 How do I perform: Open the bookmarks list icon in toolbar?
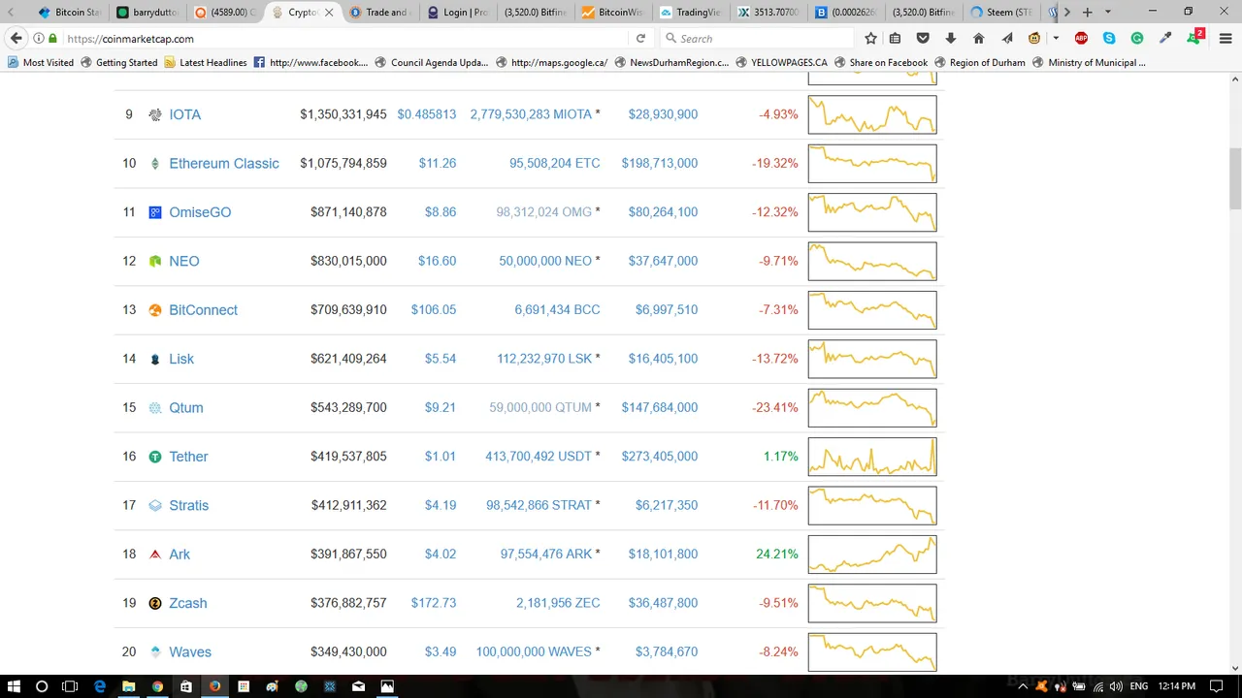(x=895, y=39)
